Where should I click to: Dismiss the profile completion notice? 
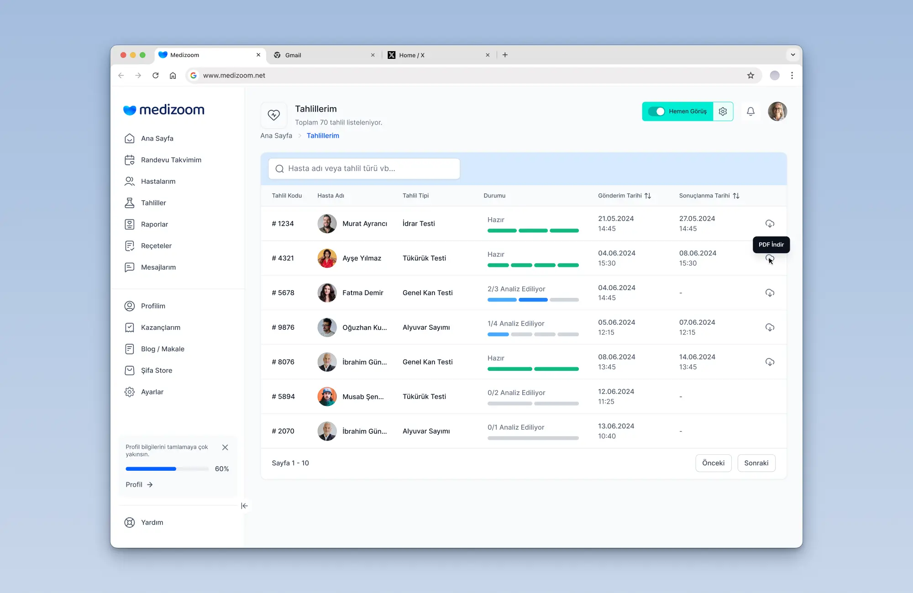point(225,447)
